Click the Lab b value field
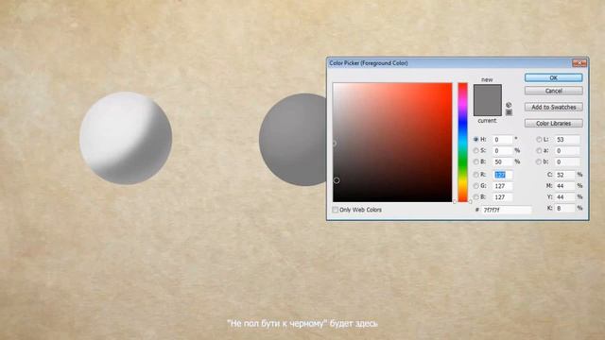This screenshot has width=605, height=340. (567, 161)
